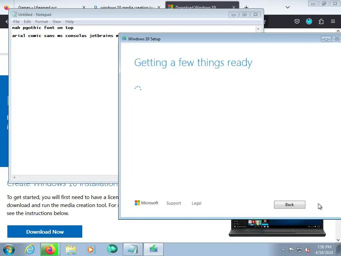Click the Notepad title bar icon

pos(14,14)
